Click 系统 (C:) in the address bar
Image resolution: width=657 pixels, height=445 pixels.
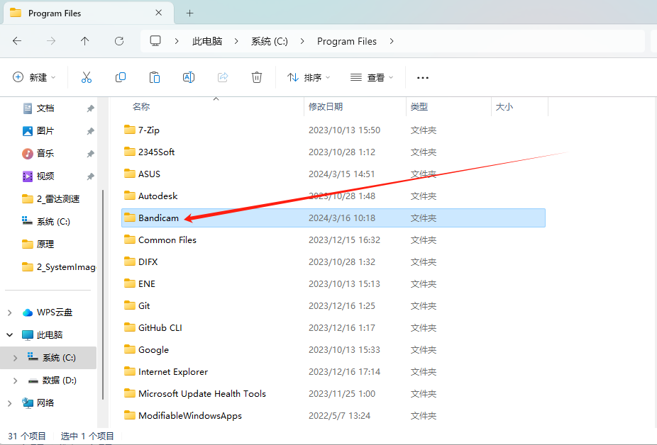point(270,41)
